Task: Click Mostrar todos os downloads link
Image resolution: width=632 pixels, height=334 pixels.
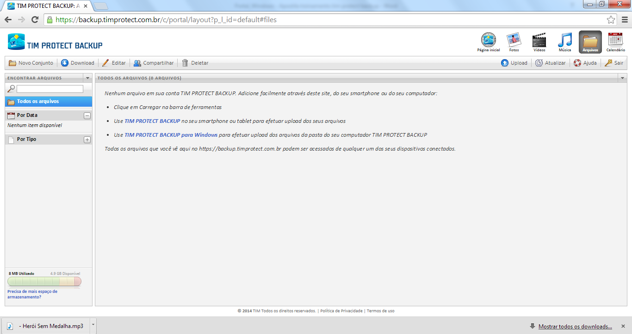Action: [x=575, y=327]
